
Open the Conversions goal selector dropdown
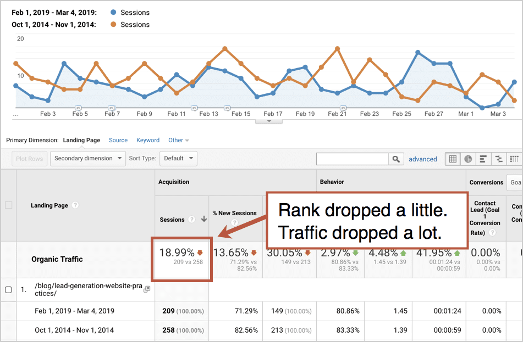click(x=515, y=182)
